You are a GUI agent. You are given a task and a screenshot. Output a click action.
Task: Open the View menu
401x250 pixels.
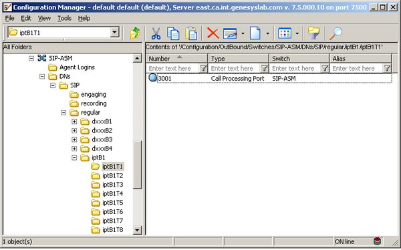pos(44,19)
